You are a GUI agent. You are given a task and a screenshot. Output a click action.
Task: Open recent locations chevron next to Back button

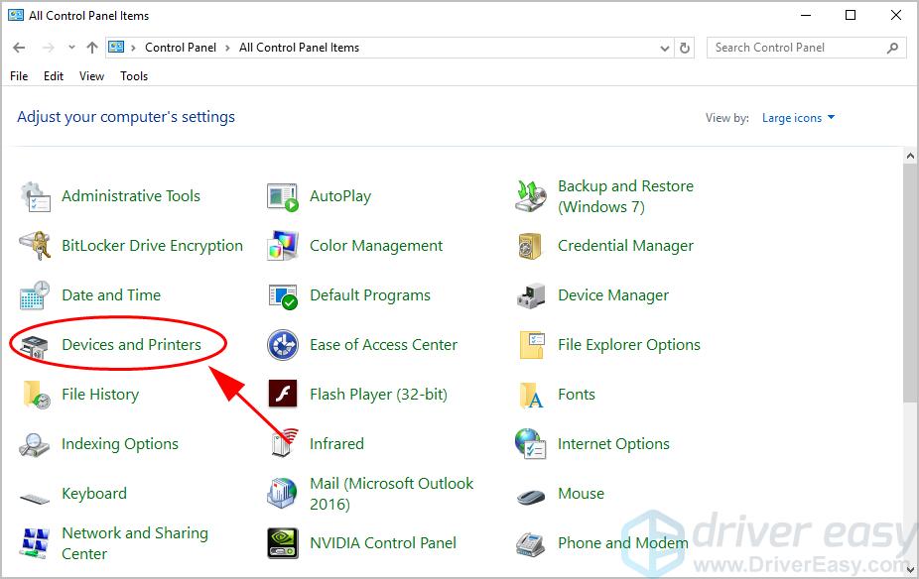tap(69, 47)
